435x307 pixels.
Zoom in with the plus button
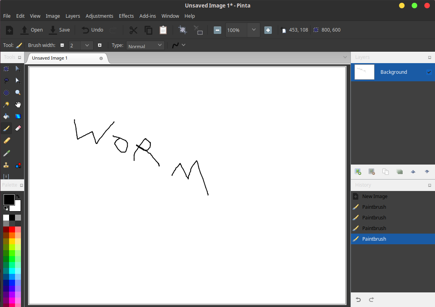pyautogui.click(x=268, y=30)
